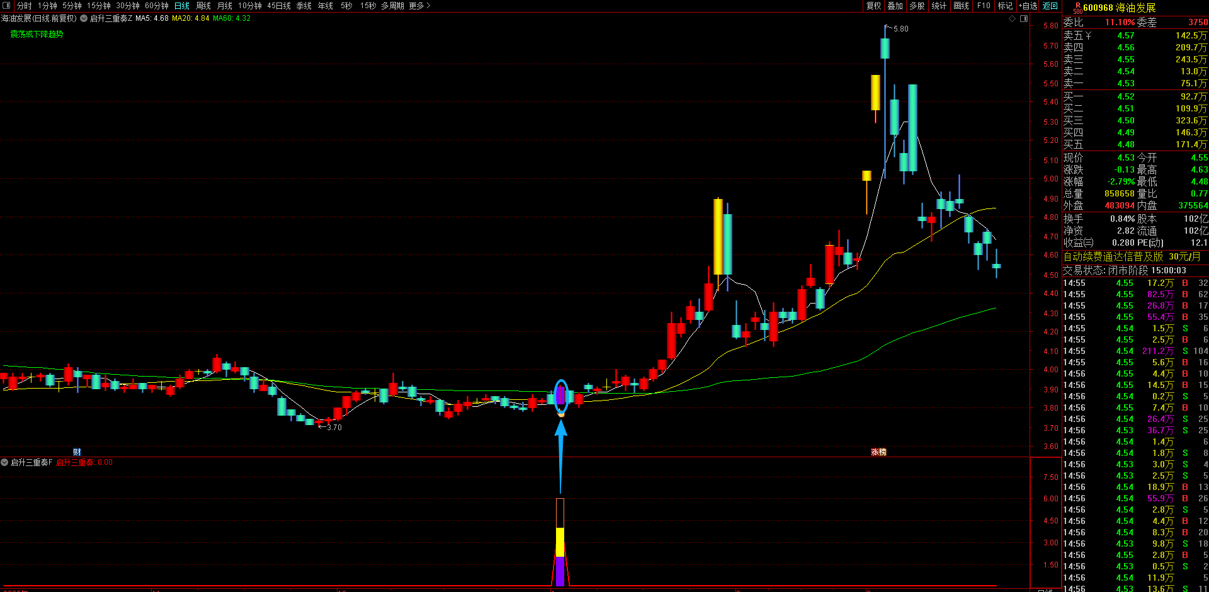Open F10 company info
1209x592 pixels.
984,6
